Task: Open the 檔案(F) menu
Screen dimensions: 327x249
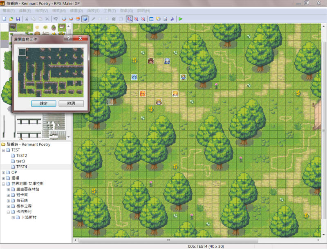Action: pos(9,11)
